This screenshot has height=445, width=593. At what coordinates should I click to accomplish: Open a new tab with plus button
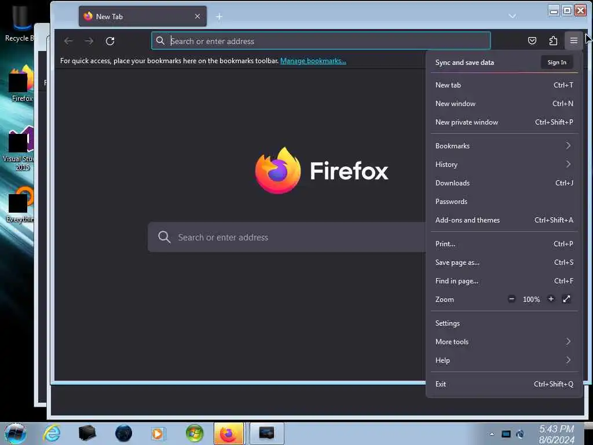click(219, 17)
